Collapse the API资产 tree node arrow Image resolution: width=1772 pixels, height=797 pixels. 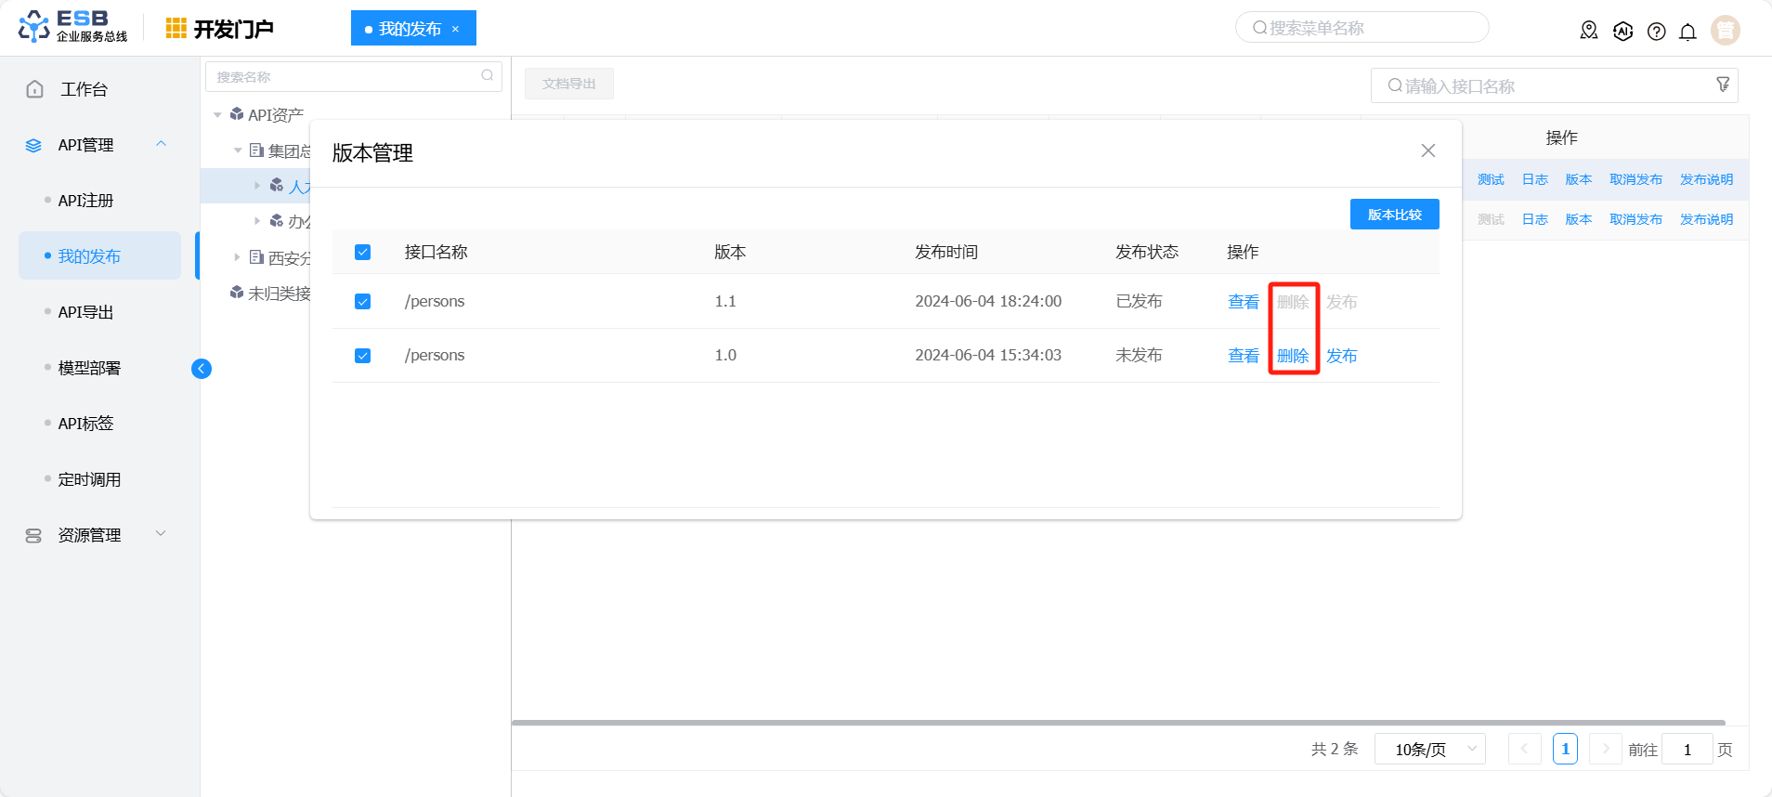point(217,115)
